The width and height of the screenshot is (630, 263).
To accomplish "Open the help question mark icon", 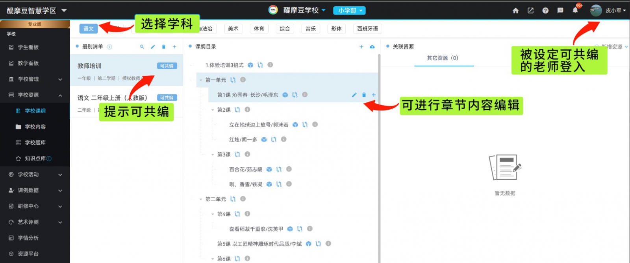I will 545,11.
